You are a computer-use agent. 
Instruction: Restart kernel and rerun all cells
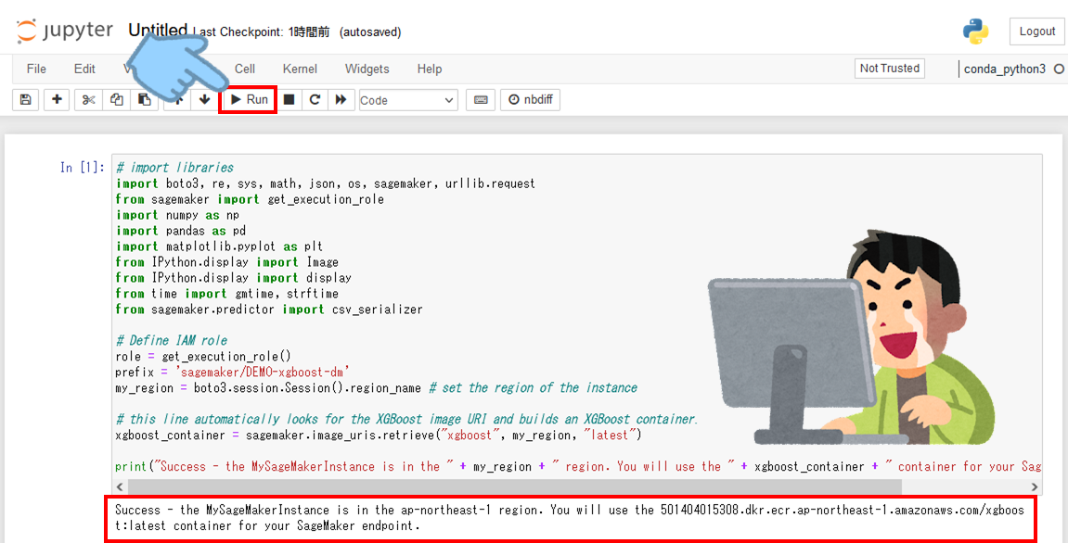pyautogui.click(x=341, y=100)
